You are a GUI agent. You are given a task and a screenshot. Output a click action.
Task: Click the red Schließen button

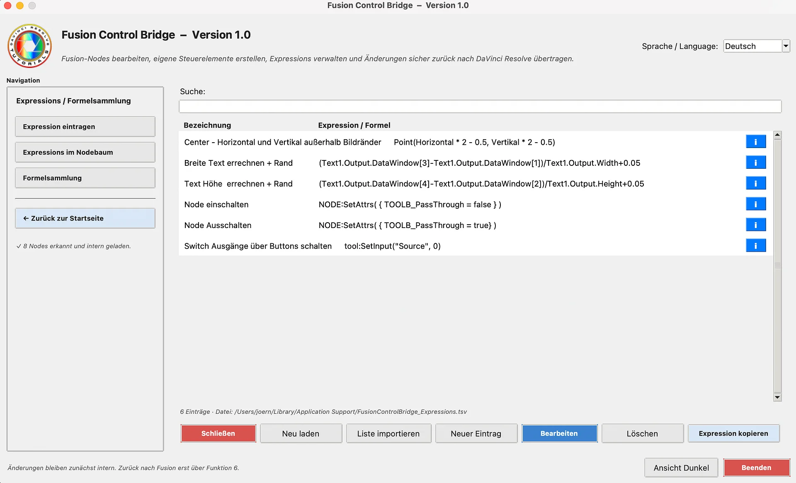(x=218, y=433)
